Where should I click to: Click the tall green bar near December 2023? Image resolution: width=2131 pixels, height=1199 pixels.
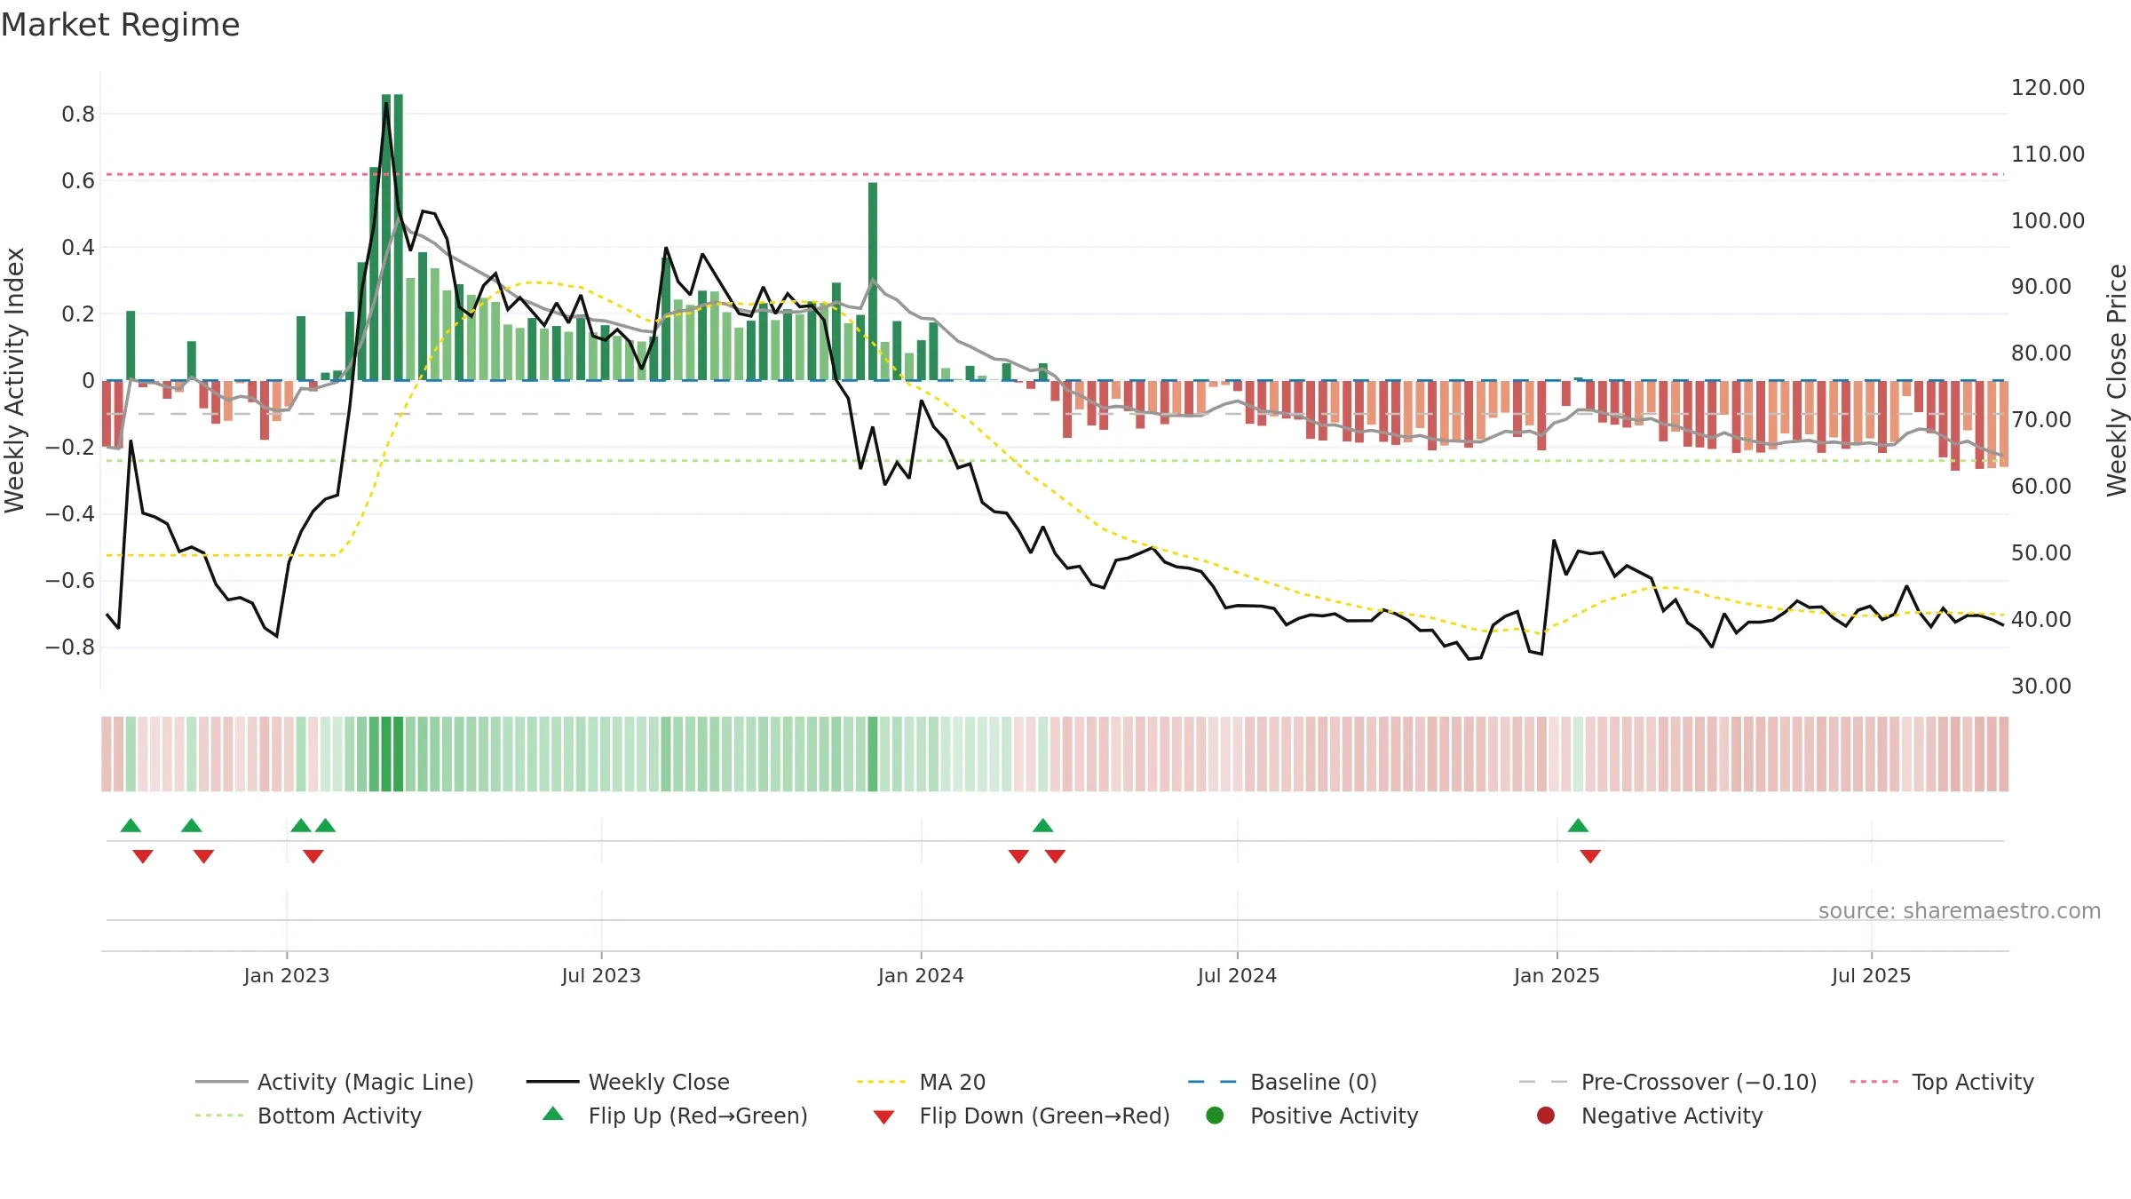click(873, 282)
